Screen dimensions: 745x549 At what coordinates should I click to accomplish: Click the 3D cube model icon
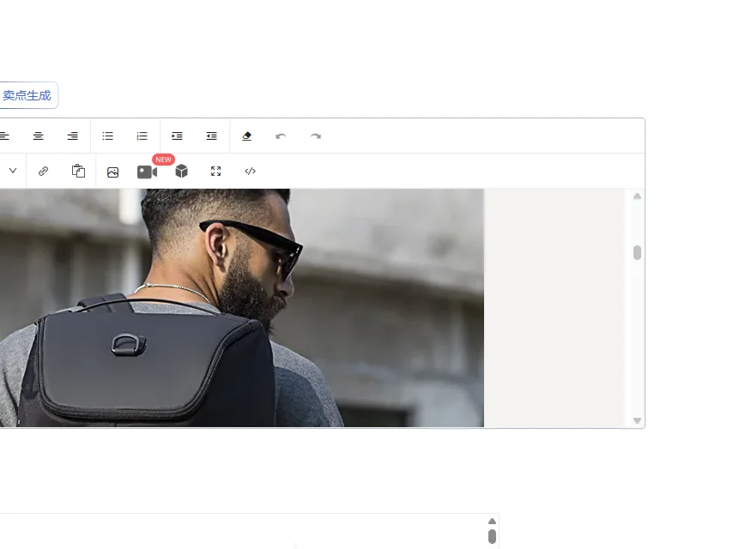point(181,172)
